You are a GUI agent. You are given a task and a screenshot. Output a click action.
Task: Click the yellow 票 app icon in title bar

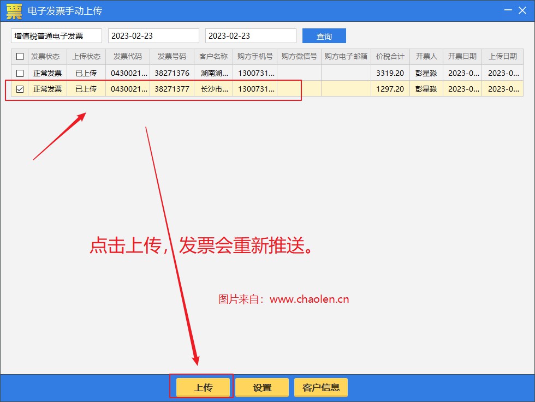tap(14, 11)
